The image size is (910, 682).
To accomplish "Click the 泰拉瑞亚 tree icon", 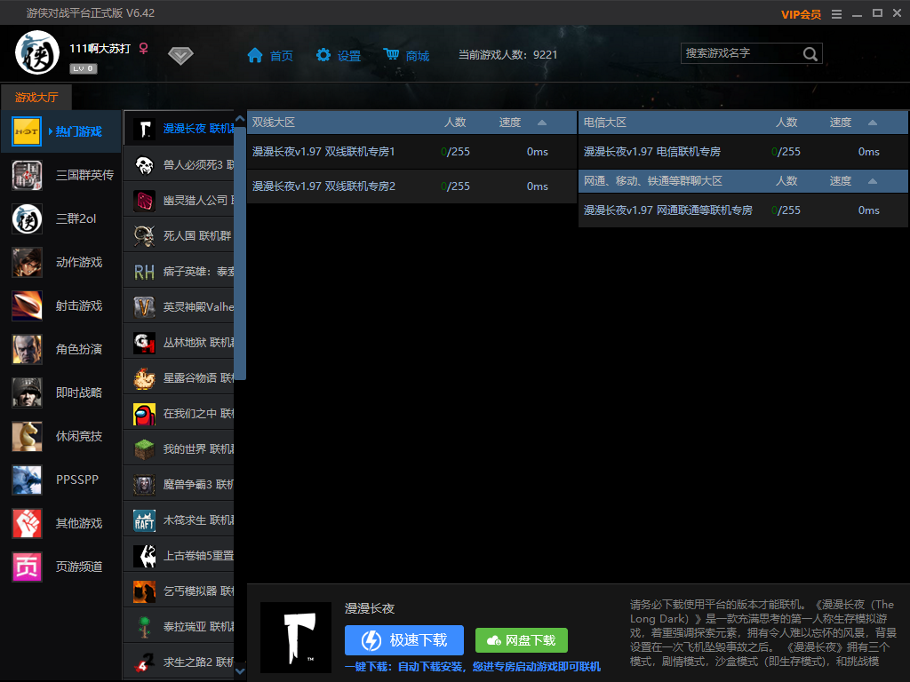I will coord(144,627).
